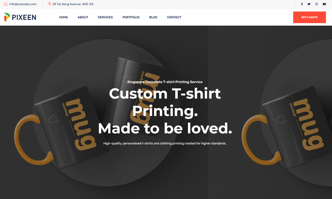
Task: Open the Twitter social icon
Action: pyautogui.click(x=309, y=4)
